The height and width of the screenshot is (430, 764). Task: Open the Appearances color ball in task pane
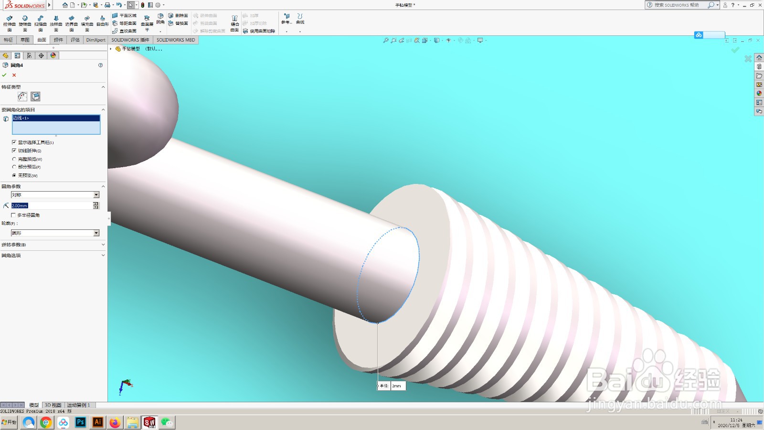[x=759, y=94]
